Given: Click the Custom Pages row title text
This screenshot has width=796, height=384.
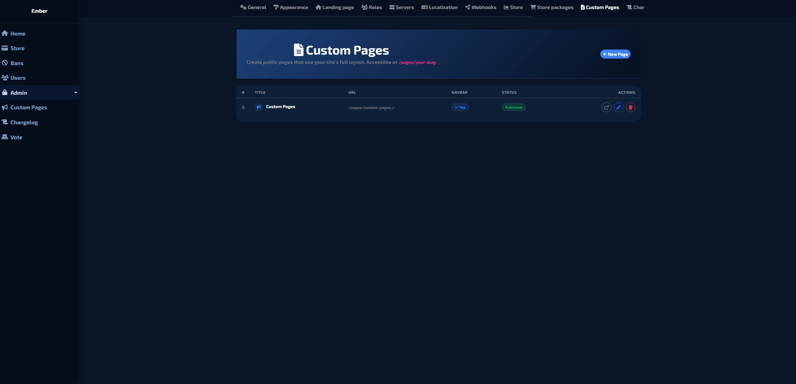Looking at the screenshot, I should pyautogui.click(x=281, y=107).
